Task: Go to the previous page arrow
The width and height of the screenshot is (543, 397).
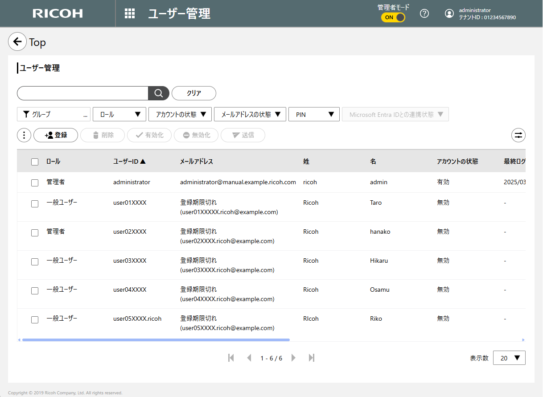Action: point(249,358)
